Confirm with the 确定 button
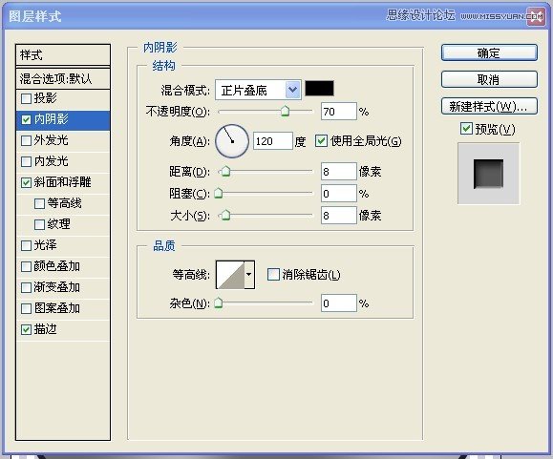The width and height of the screenshot is (553, 459). pyautogui.click(x=489, y=52)
